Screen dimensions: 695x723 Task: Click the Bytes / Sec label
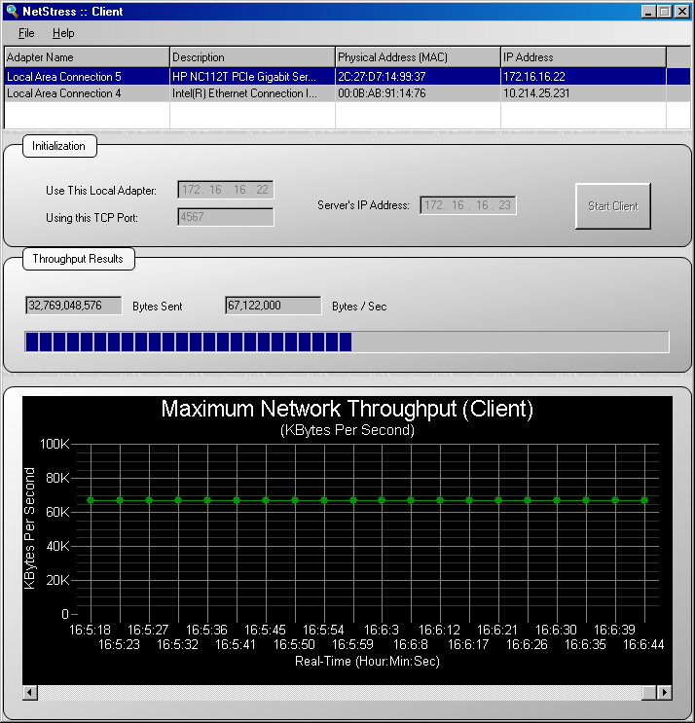click(x=359, y=307)
